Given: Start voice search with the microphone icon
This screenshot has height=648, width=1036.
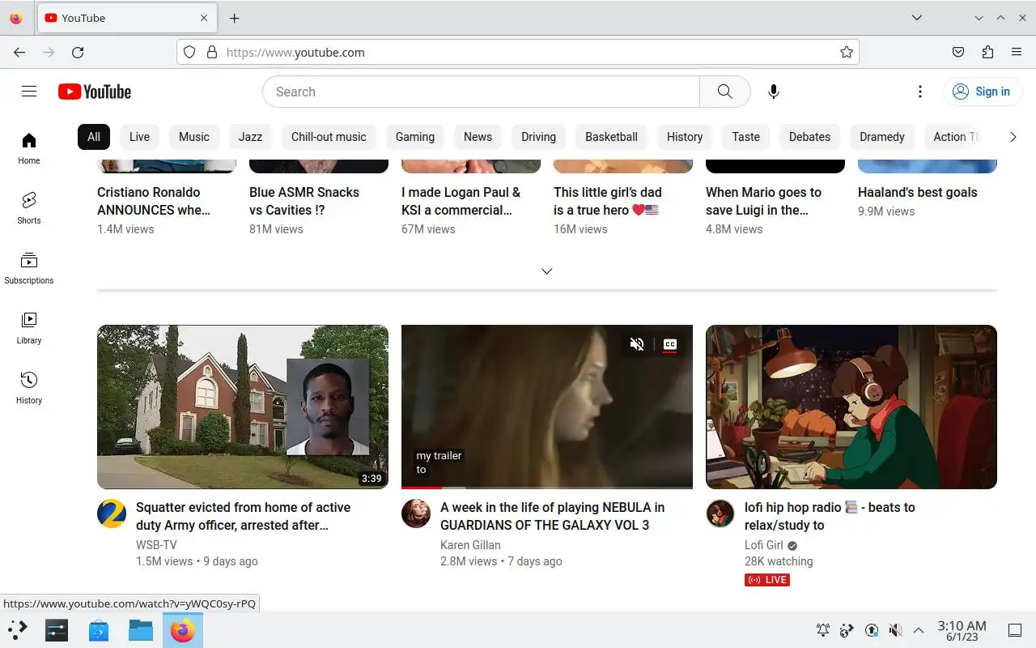Looking at the screenshot, I should pyautogui.click(x=774, y=92).
